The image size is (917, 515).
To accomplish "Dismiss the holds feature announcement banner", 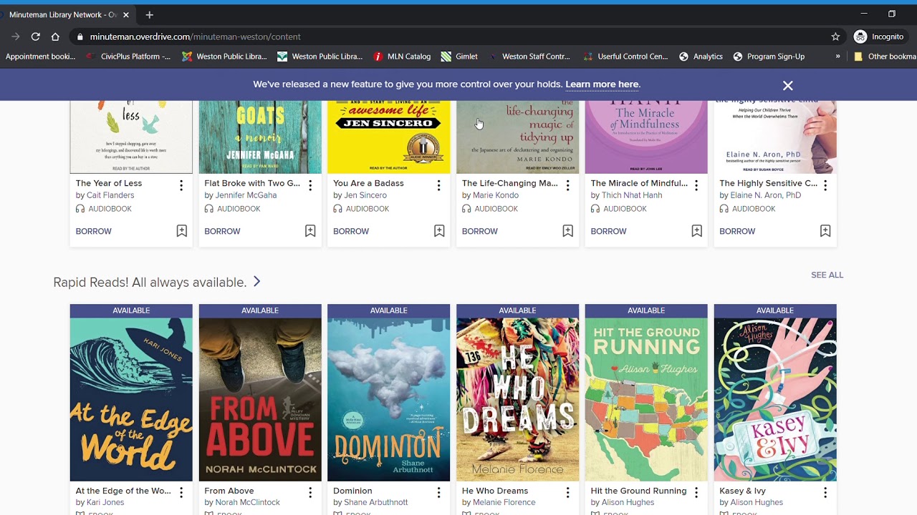I will coord(788,85).
